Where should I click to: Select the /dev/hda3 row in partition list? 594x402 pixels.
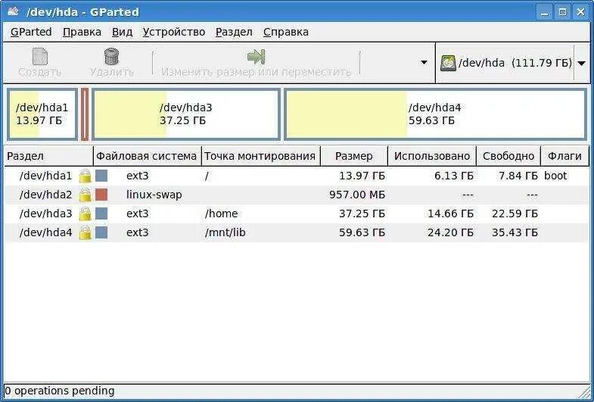297,214
